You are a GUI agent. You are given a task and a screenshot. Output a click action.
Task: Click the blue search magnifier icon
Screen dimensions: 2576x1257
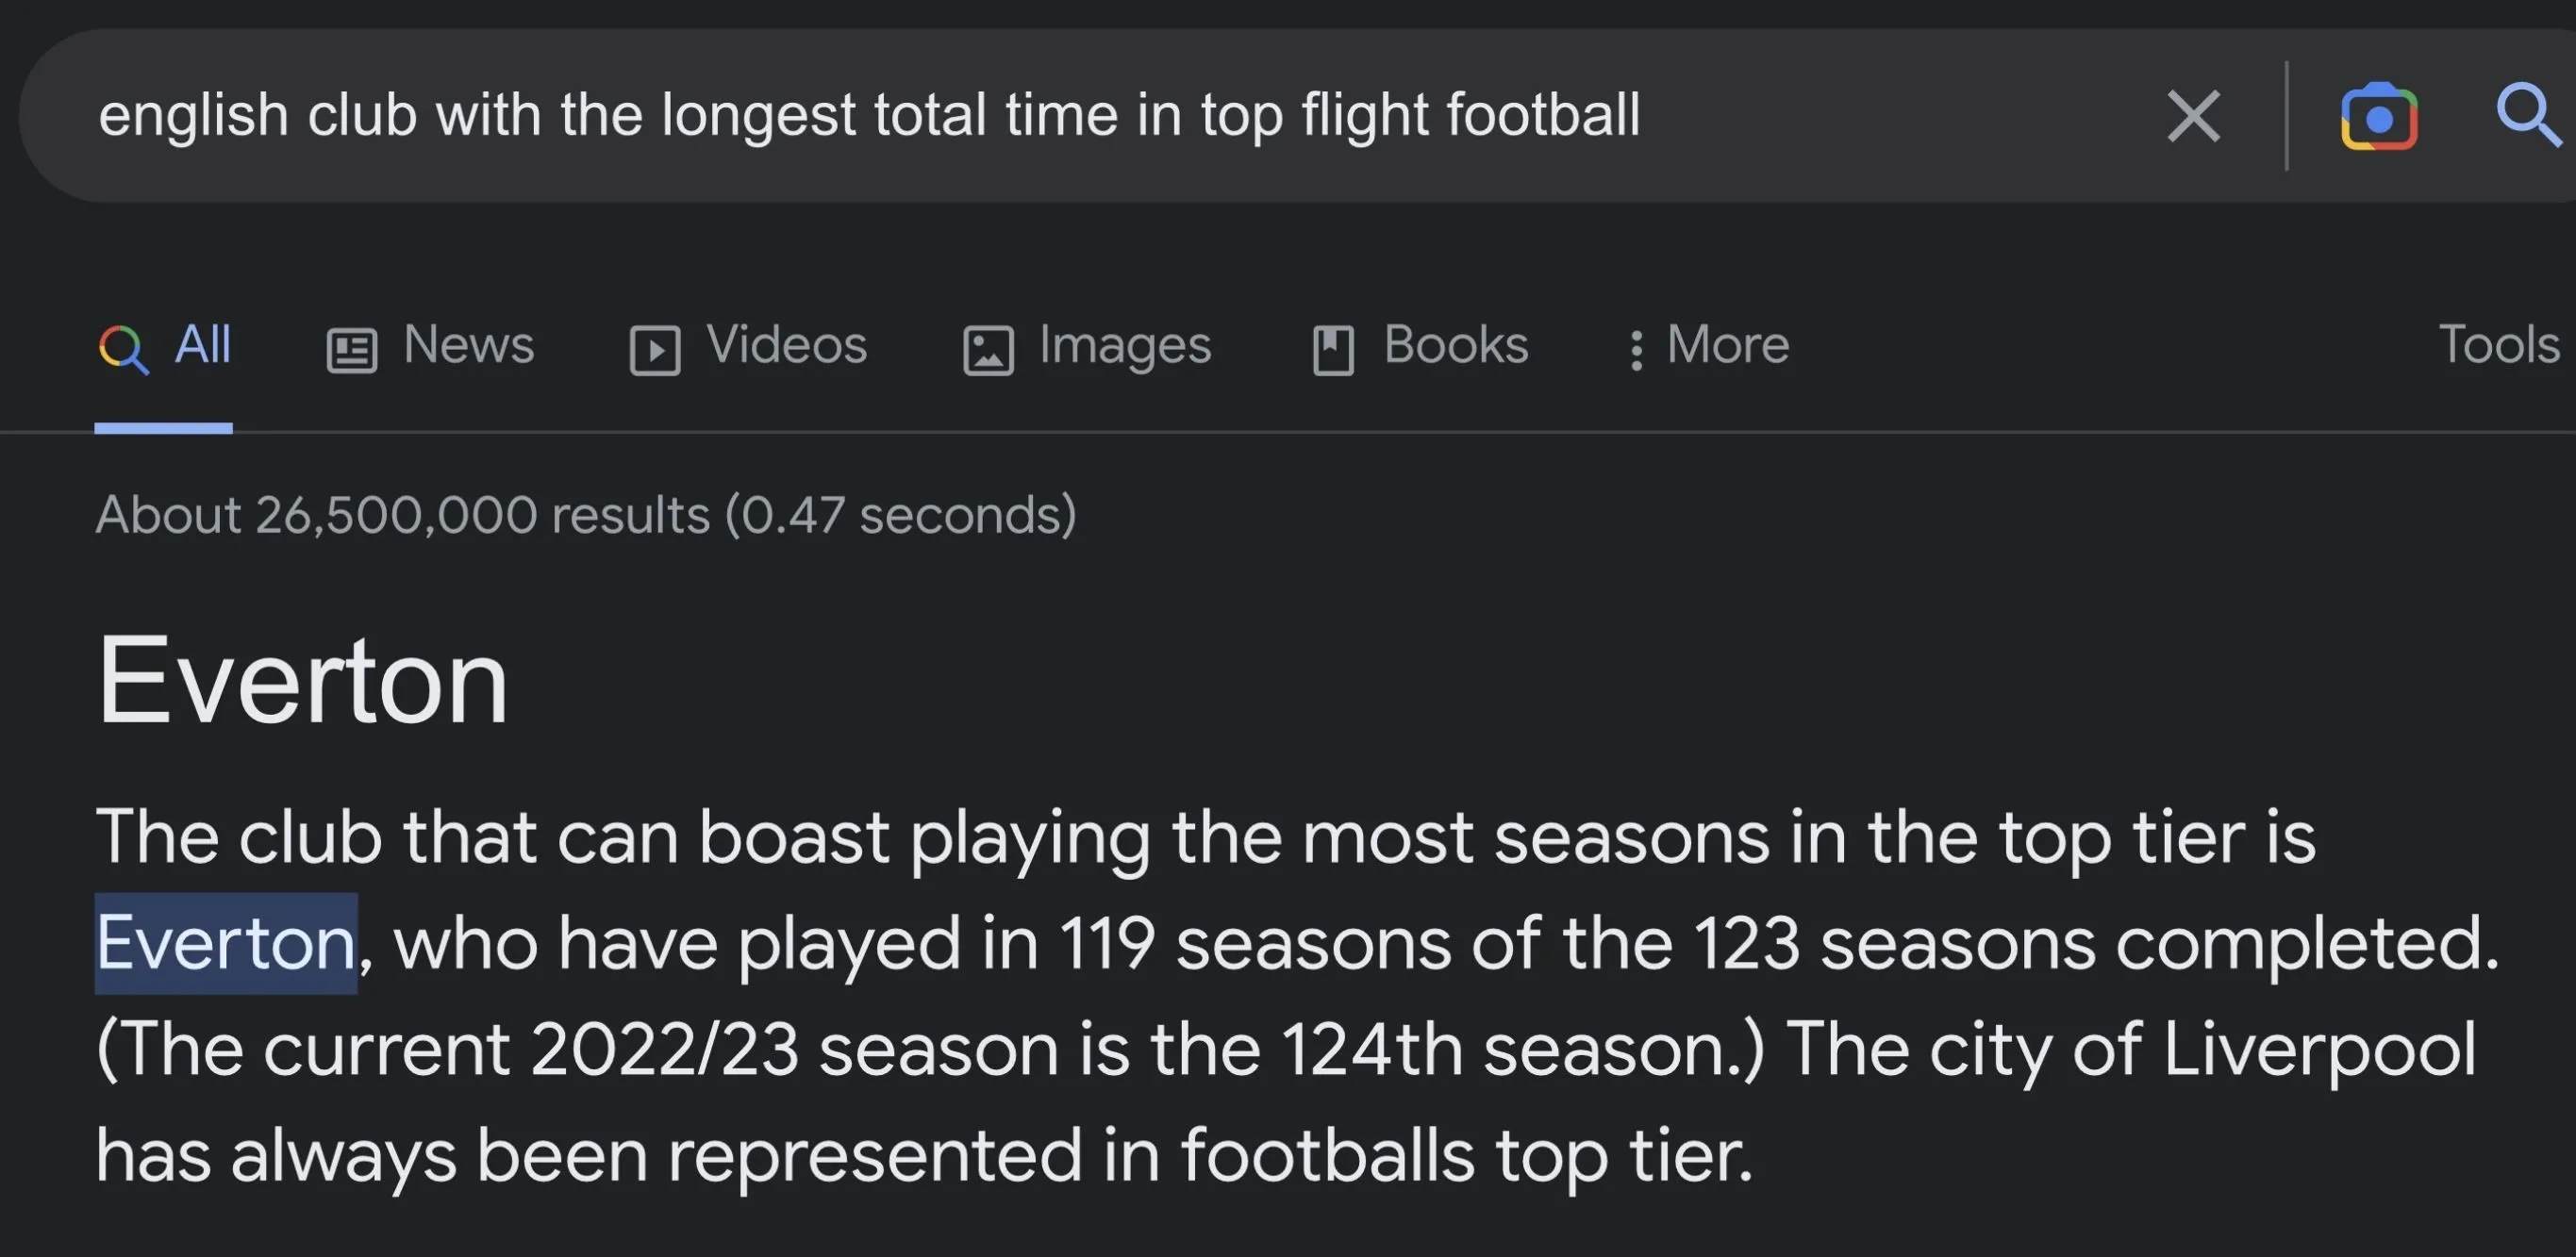coord(2527,116)
